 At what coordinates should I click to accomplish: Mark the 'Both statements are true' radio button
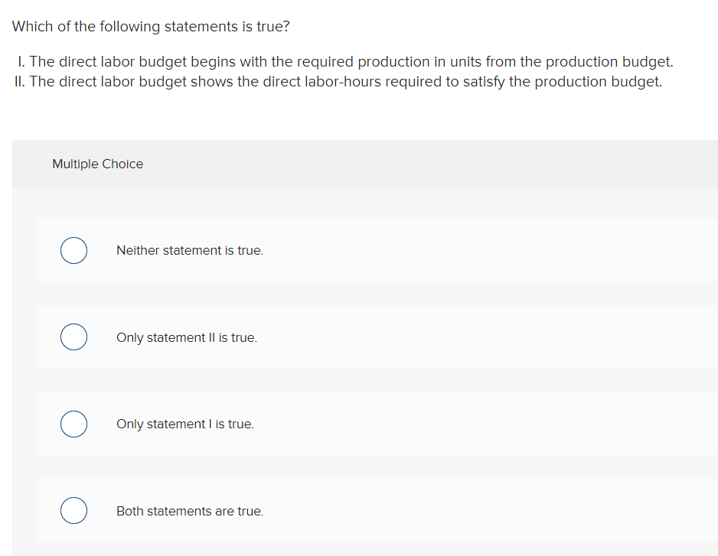tap(73, 511)
